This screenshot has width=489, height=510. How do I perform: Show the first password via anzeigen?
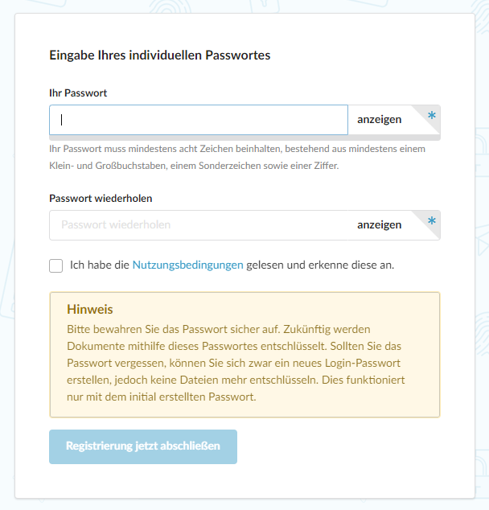pyautogui.click(x=379, y=120)
